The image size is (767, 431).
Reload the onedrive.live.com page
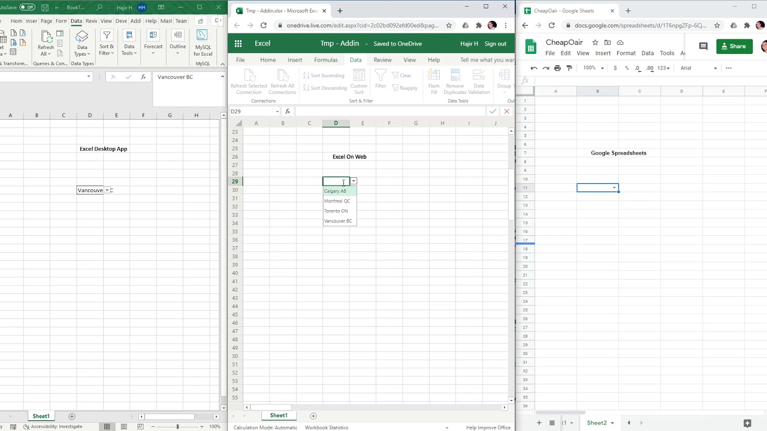coord(263,25)
